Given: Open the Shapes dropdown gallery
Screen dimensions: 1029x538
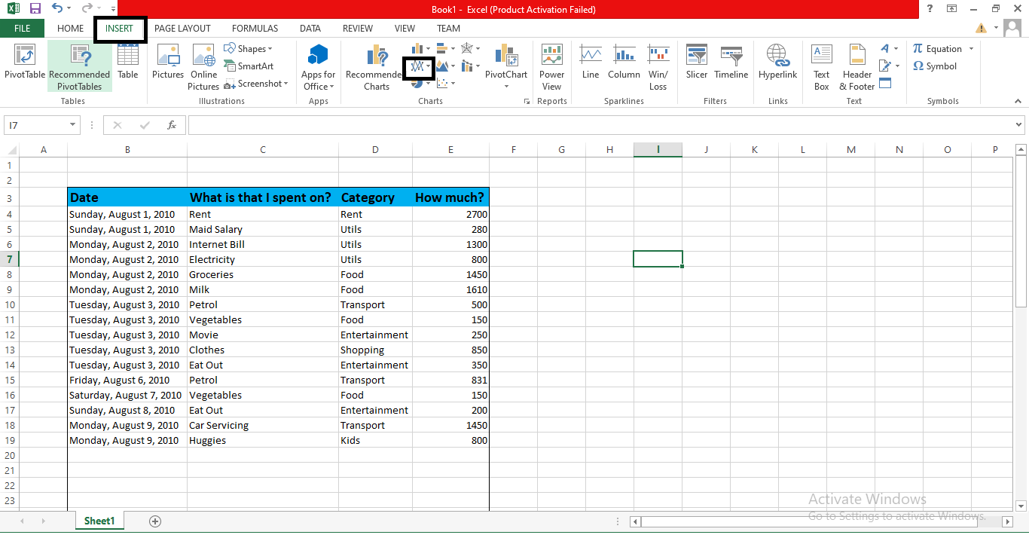Looking at the screenshot, I should pos(249,49).
